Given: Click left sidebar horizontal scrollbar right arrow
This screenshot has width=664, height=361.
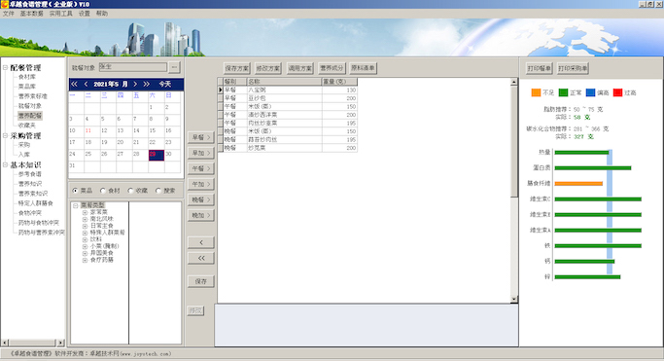Looking at the screenshot, I should pos(60,343).
